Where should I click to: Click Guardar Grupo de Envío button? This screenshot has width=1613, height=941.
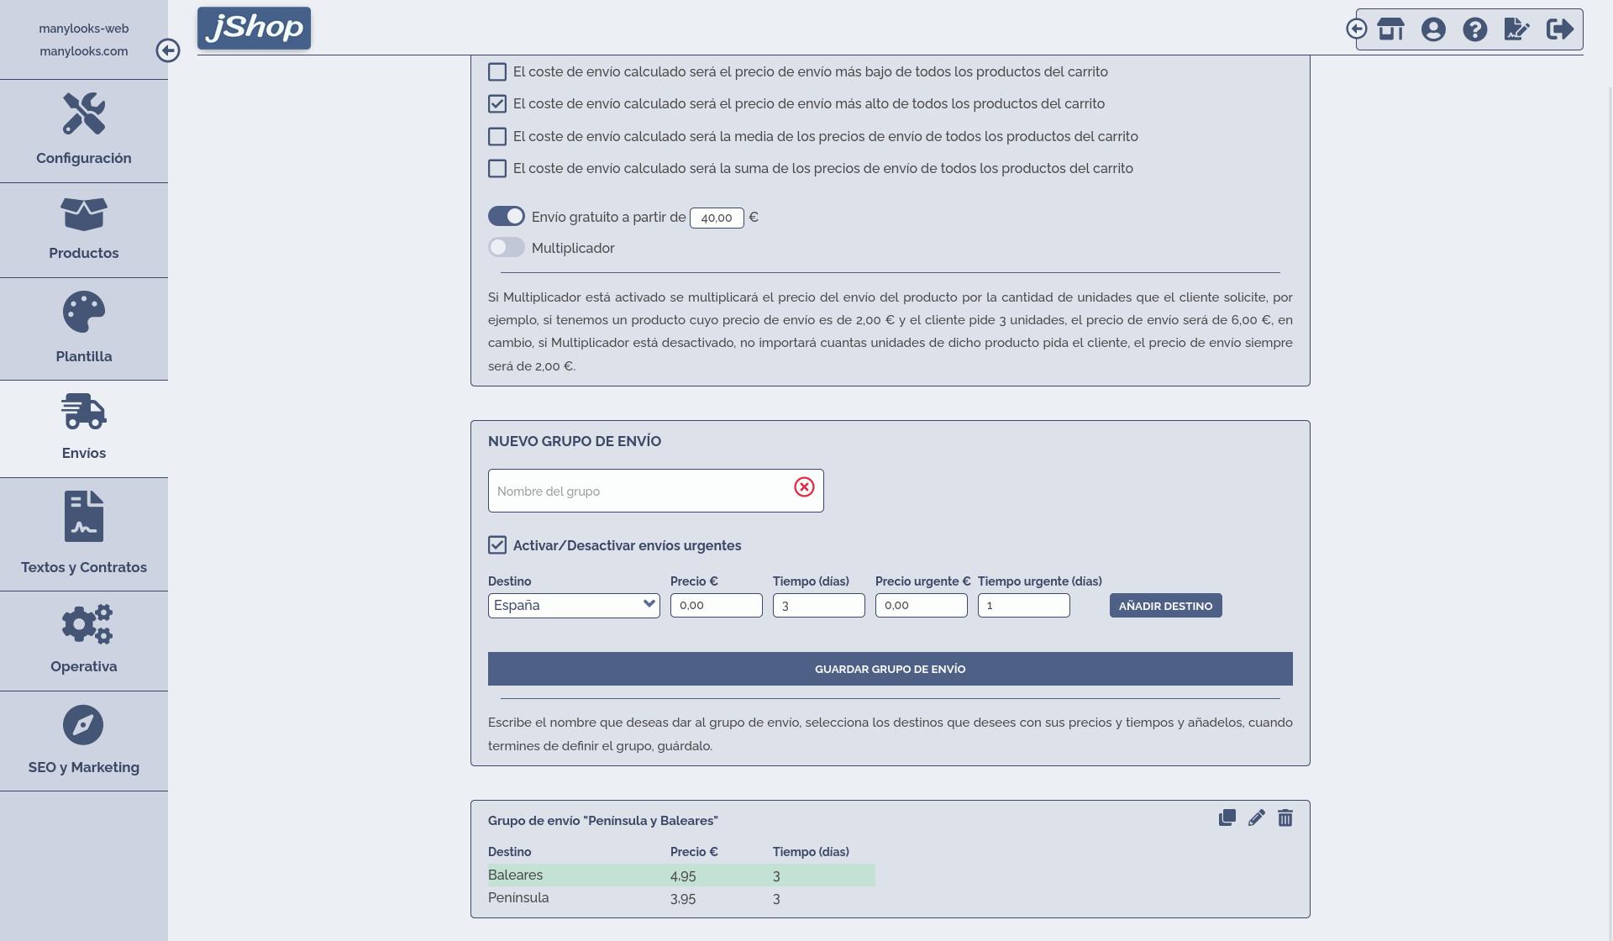(x=891, y=669)
